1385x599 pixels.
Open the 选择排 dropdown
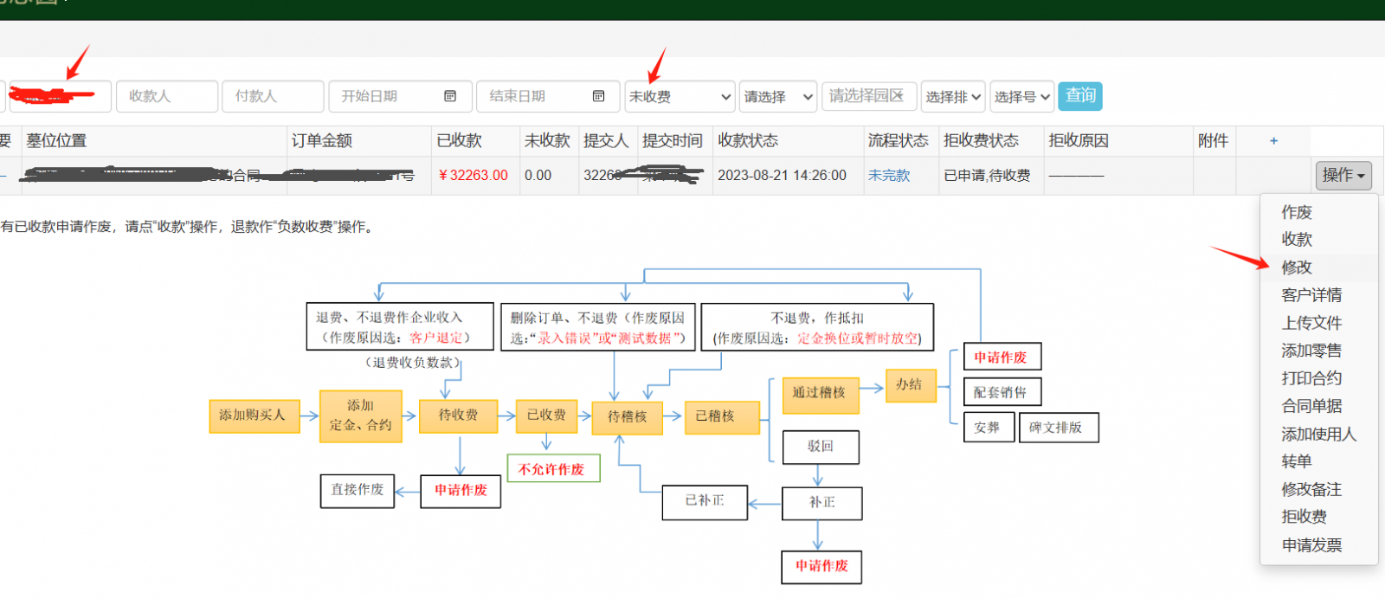pos(952,97)
